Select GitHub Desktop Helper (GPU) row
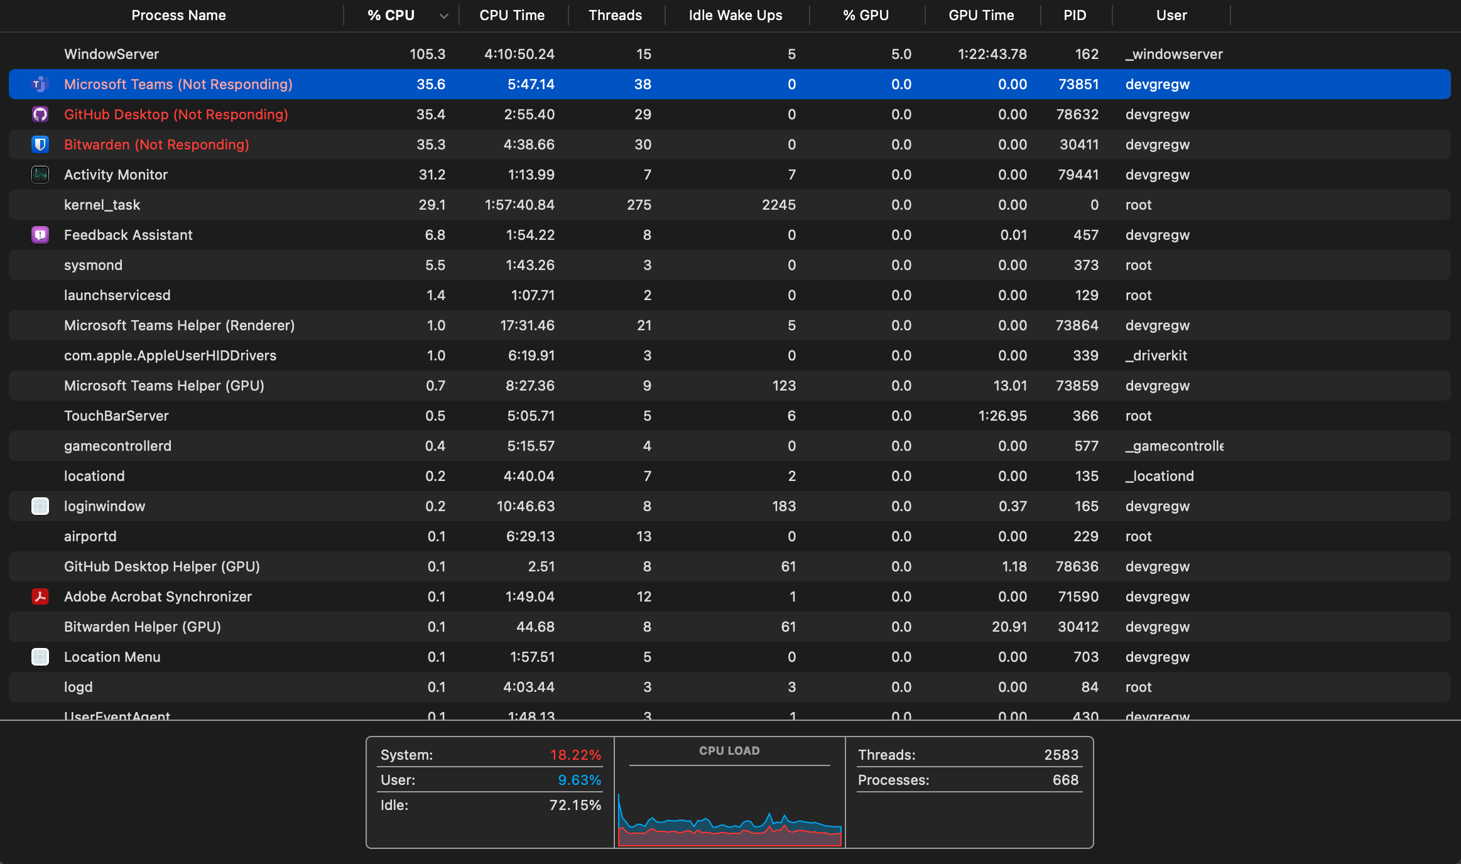Image resolution: width=1461 pixels, height=864 pixels. tap(730, 566)
